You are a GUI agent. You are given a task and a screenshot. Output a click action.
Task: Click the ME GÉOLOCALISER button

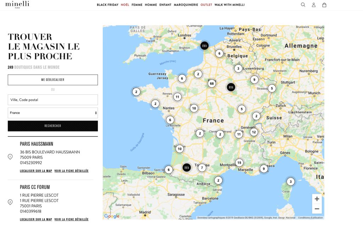click(x=53, y=80)
